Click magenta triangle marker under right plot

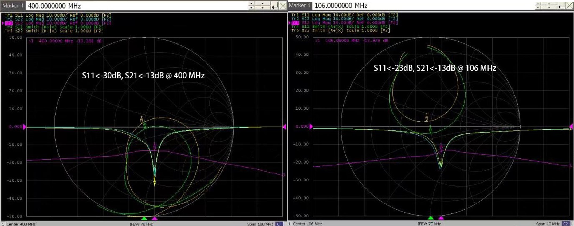pyautogui.click(x=441, y=218)
